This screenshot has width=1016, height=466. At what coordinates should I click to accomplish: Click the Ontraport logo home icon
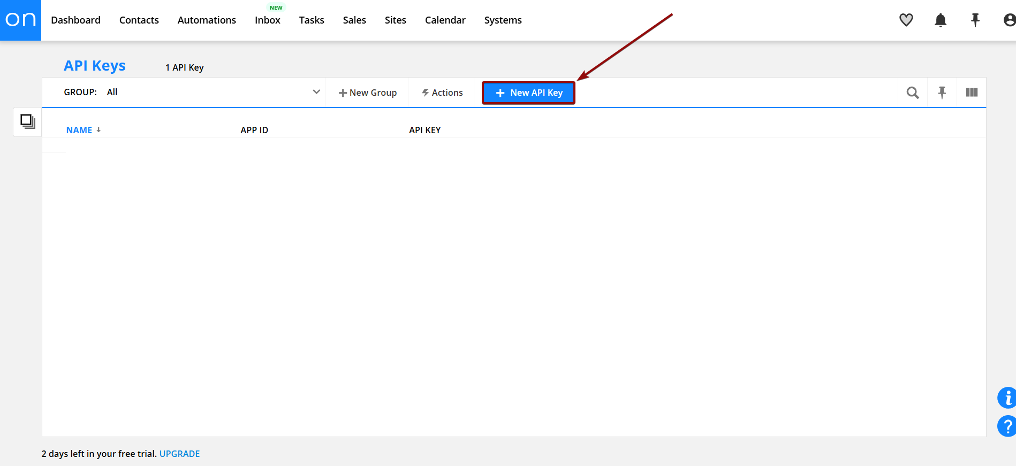pyautogui.click(x=20, y=20)
